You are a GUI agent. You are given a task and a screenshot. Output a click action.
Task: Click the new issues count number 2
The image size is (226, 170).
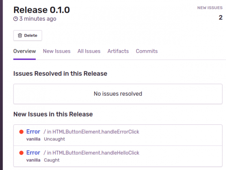point(220,17)
